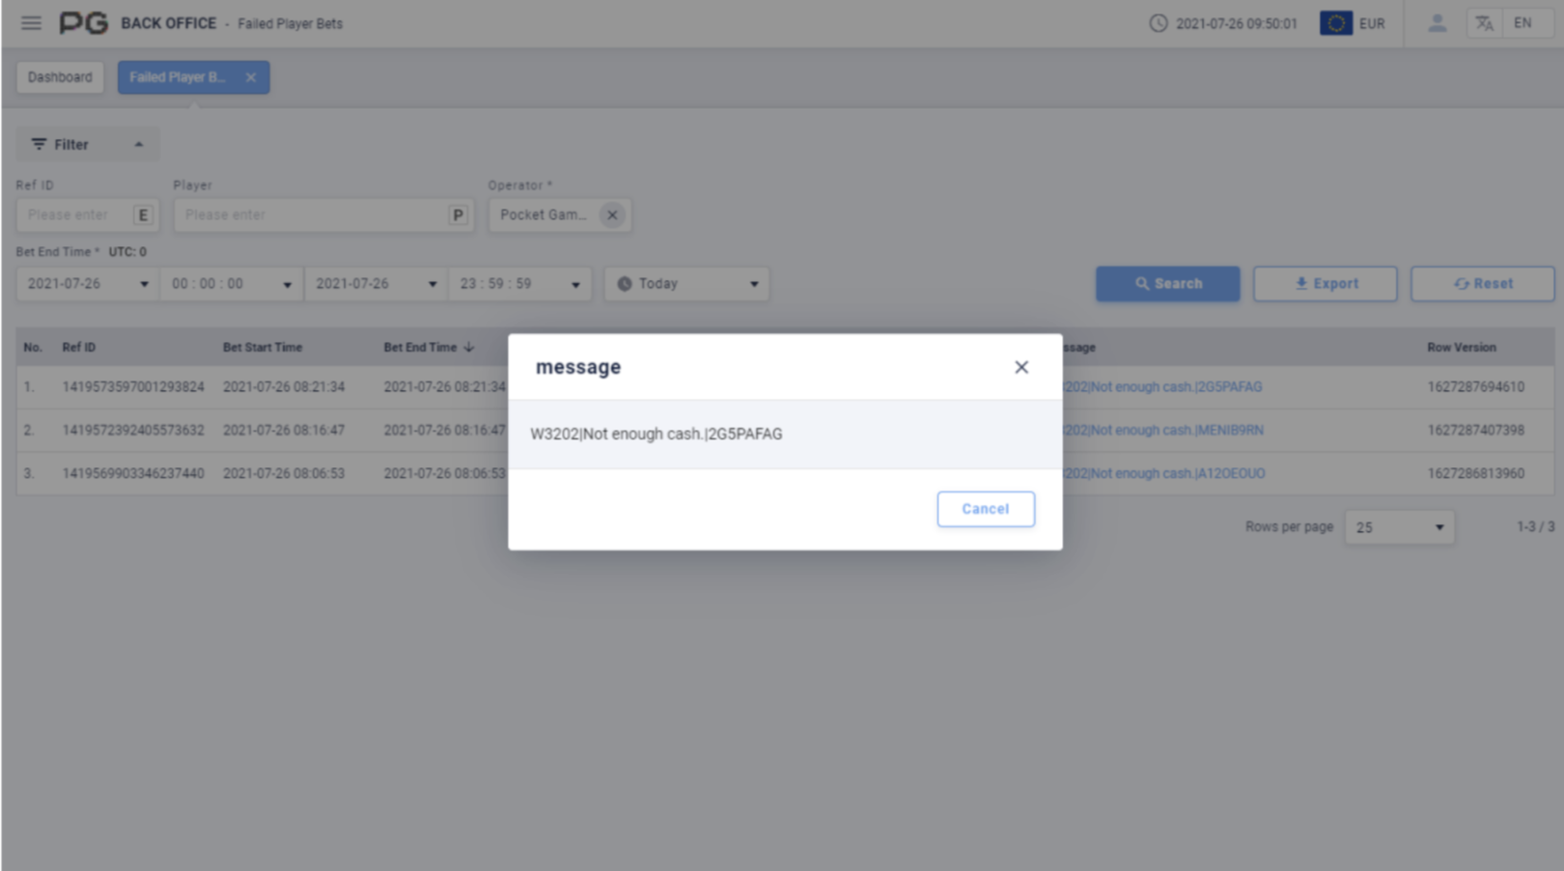Click the EUR currency flag icon
The width and height of the screenshot is (1564, 871).
[1335, 23]
